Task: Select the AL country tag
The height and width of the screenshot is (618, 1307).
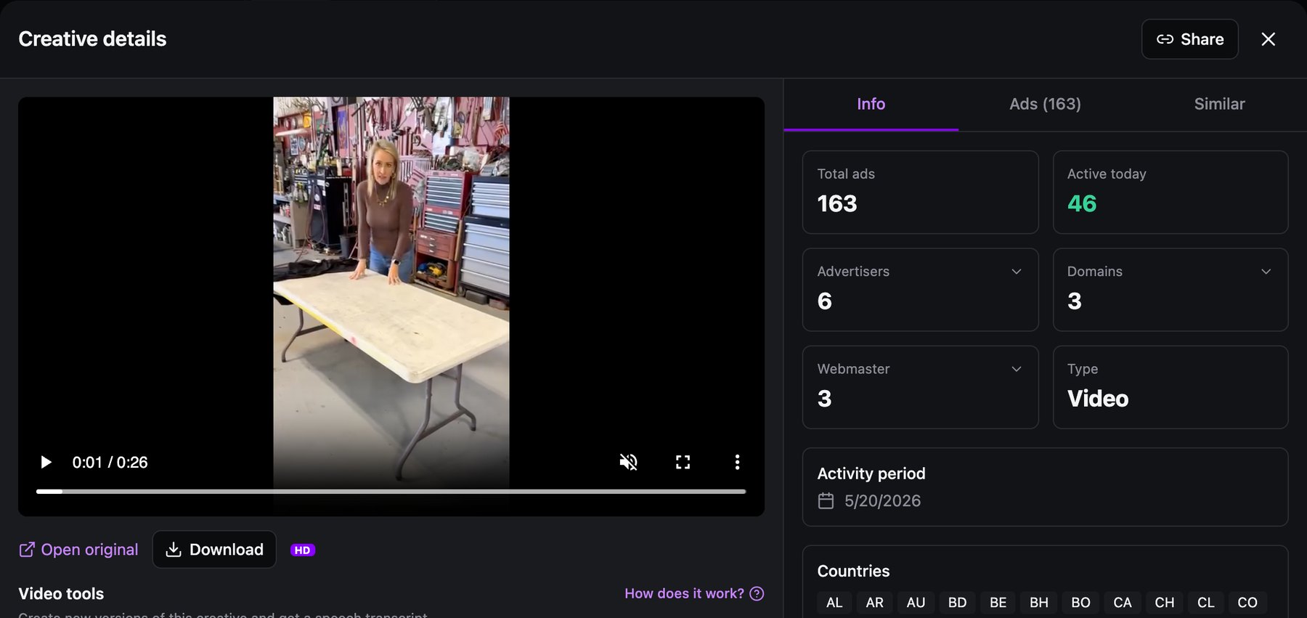Action: click(x=834, y=603)
